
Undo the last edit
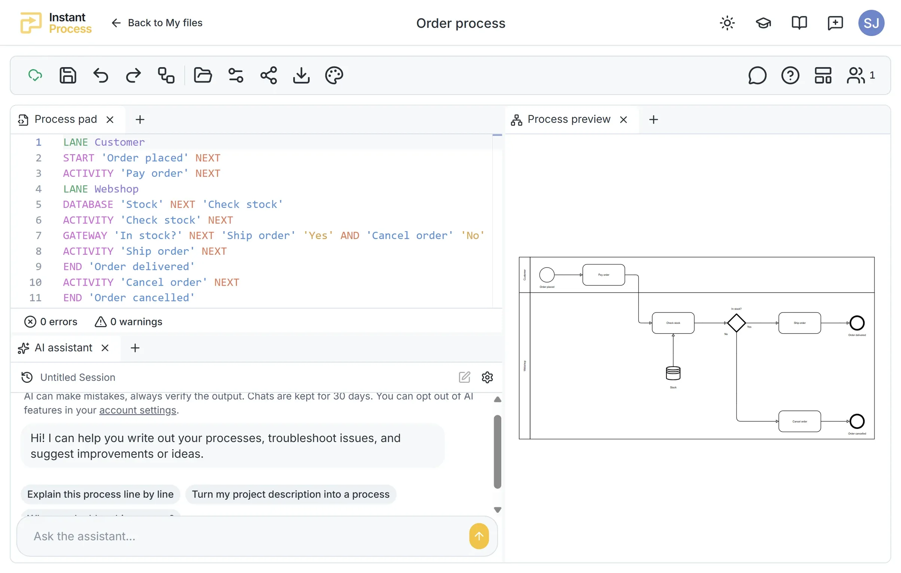tap(101, 75)
